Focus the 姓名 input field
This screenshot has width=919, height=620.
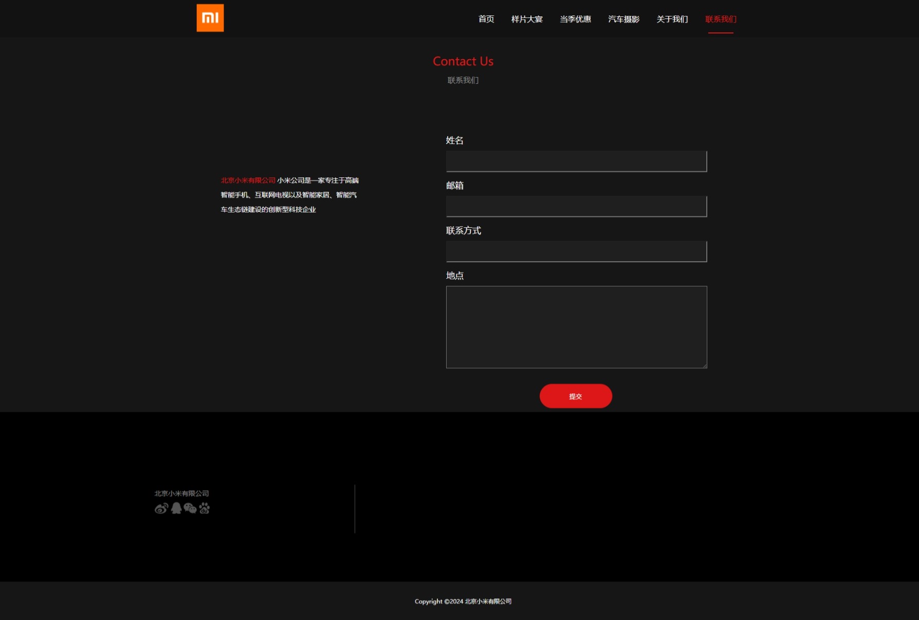[577, 161]
